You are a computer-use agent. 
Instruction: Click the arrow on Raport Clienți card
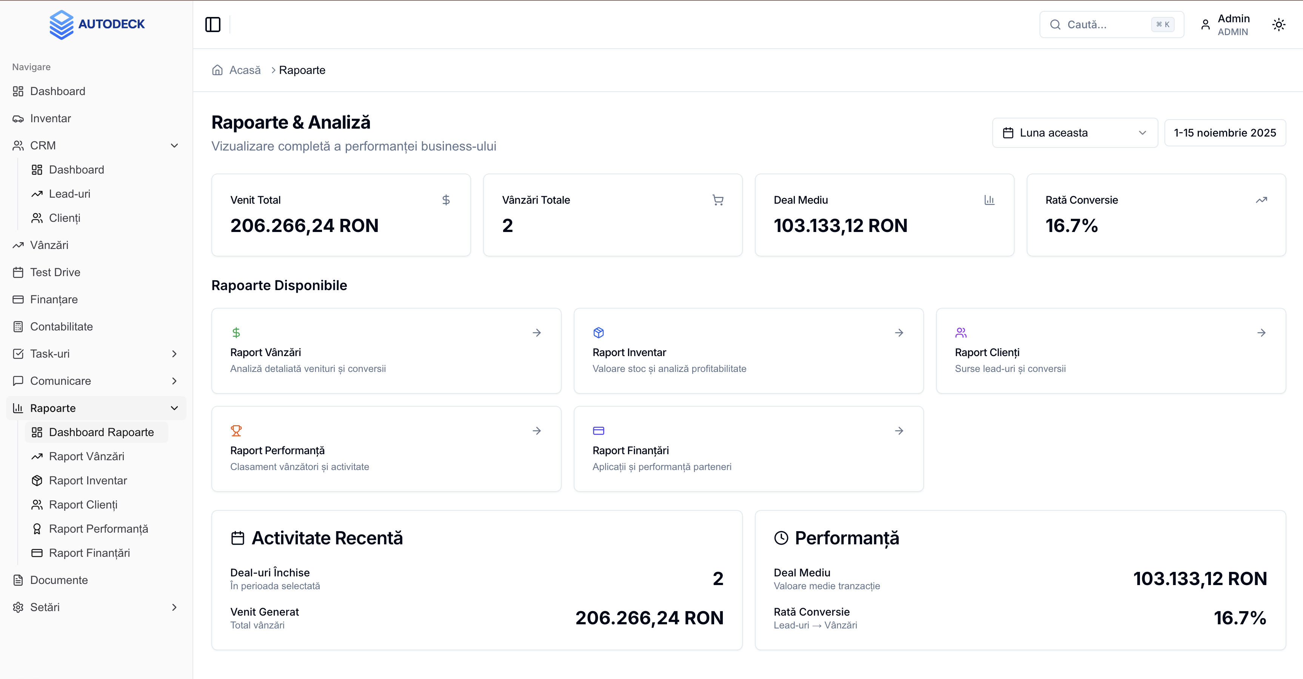(x=1261, y=333)
